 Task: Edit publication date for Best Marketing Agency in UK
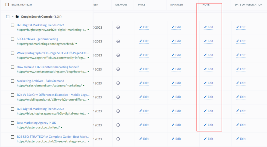pos(241,125)
